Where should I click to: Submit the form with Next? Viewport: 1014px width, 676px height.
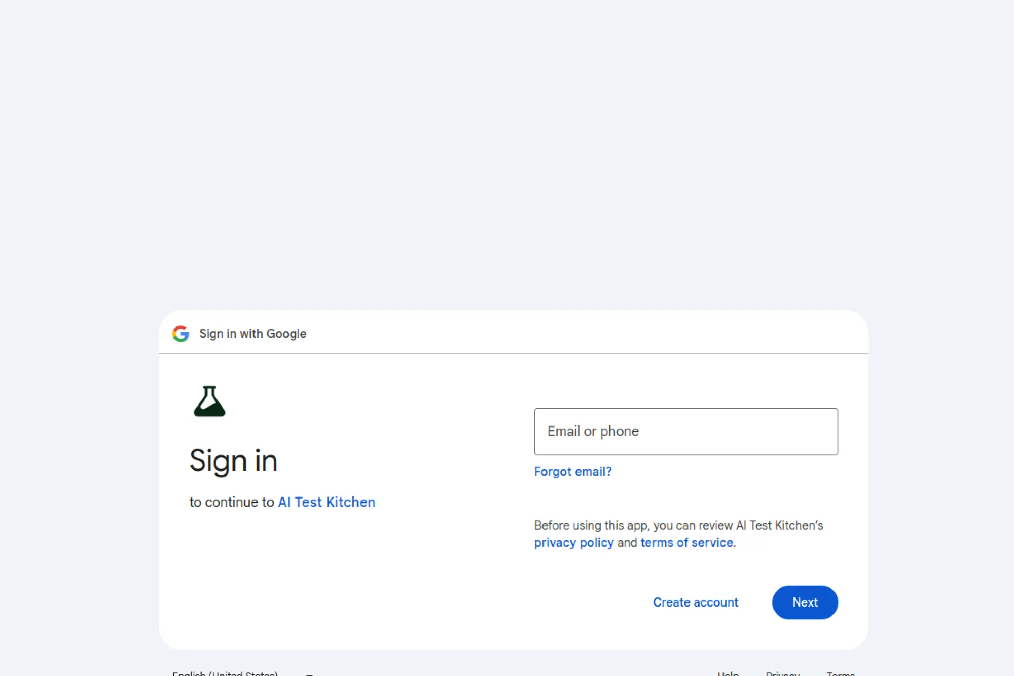[x=805, y=602]
